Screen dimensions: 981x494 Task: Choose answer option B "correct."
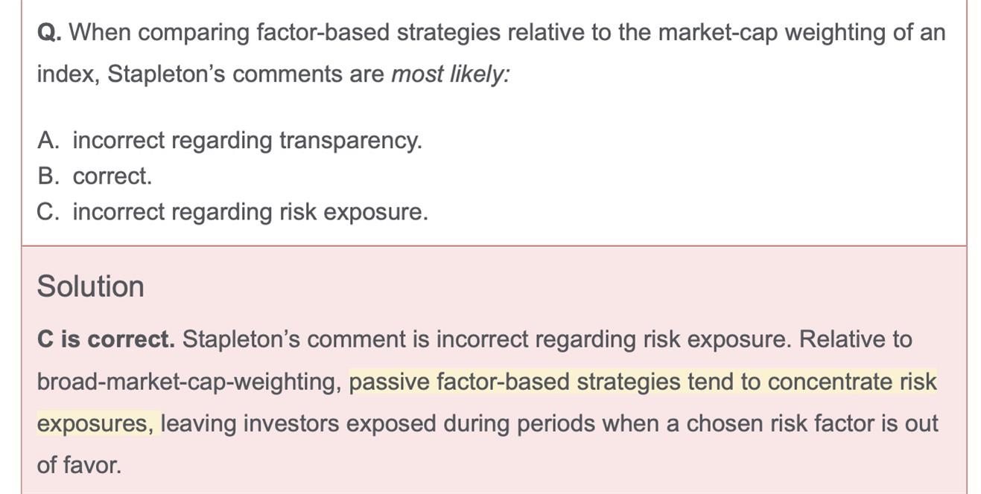tap(112, 176)
